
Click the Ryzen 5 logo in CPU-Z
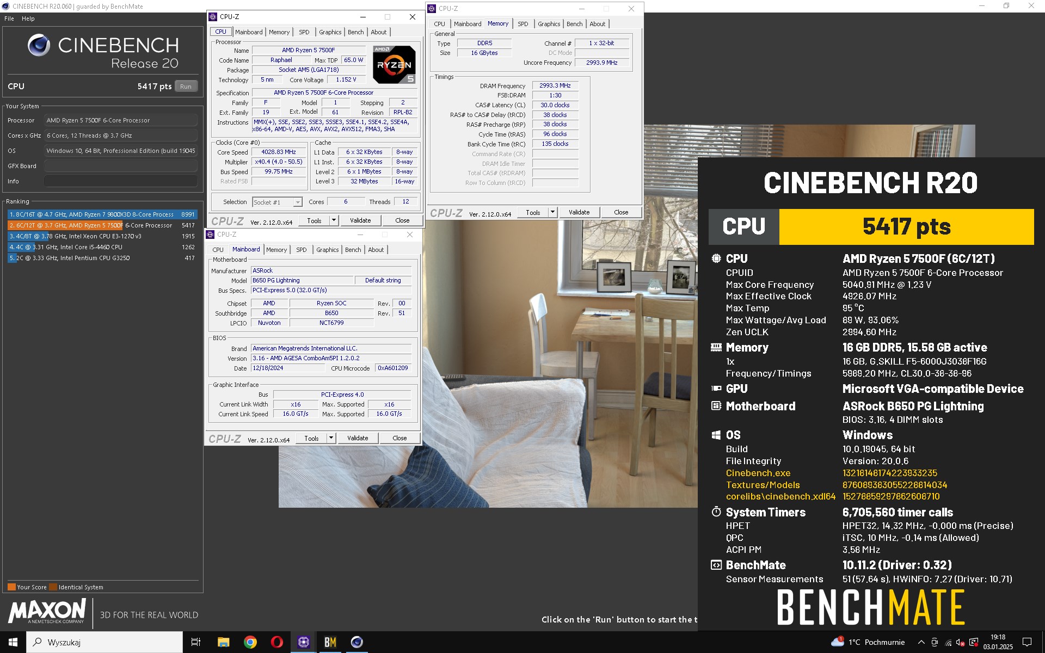click(x=394, y=64)
